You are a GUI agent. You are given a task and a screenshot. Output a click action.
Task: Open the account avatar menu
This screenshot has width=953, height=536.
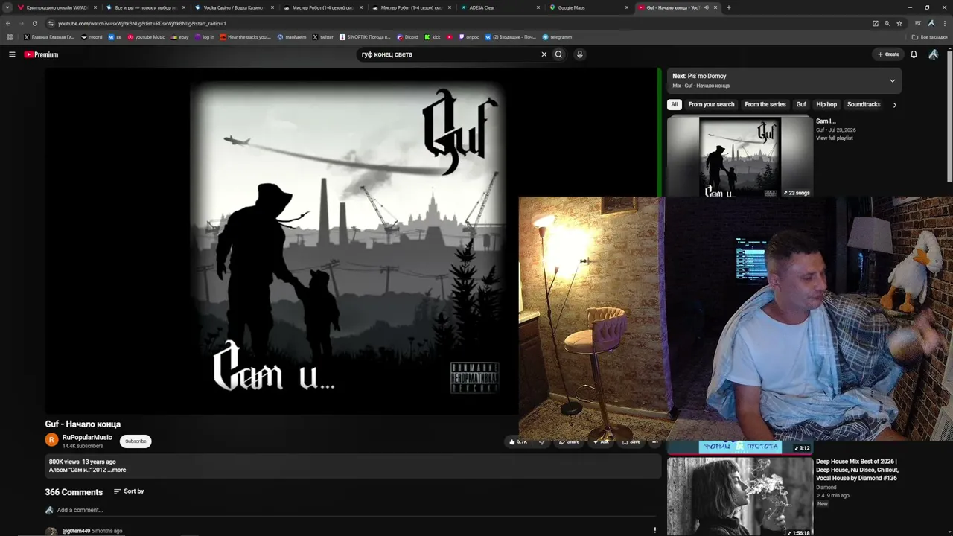(x=933, y=54)
